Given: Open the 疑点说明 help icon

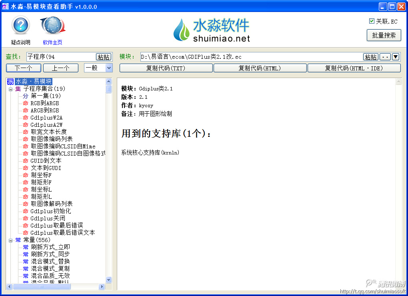Looking at the screenshot, I should [x=20, y=25].
